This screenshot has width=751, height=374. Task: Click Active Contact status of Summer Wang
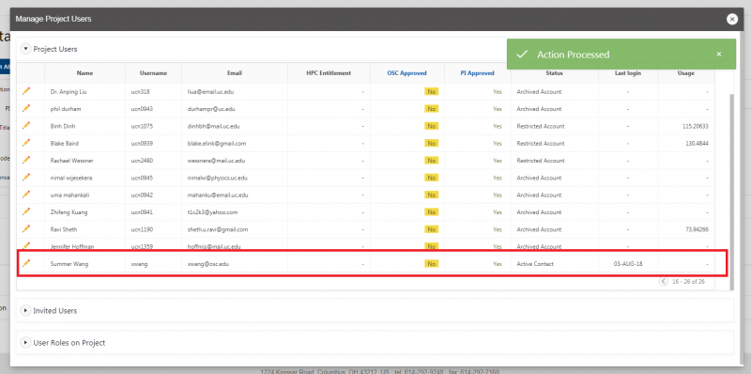[535, 264]
